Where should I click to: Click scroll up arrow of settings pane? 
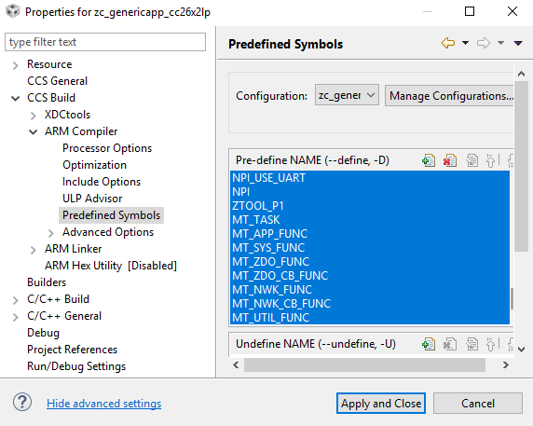521,74
